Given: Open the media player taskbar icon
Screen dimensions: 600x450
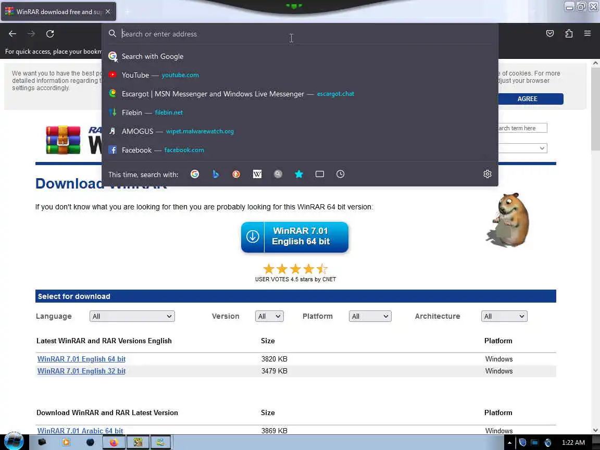Looking at the screenshot, I should [x=66, y=442].
